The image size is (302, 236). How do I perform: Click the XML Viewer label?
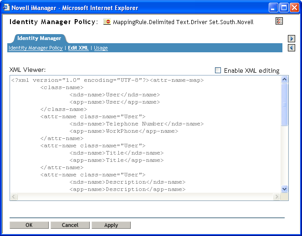pyautogui.click(x=27, y=70)
